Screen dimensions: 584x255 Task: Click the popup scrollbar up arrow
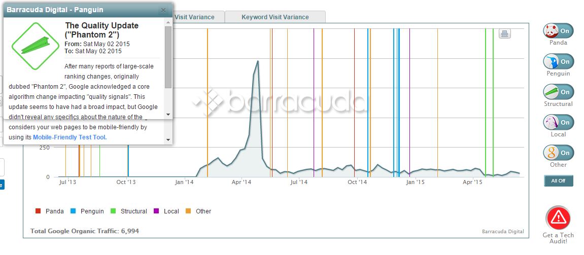pos(168,22)
